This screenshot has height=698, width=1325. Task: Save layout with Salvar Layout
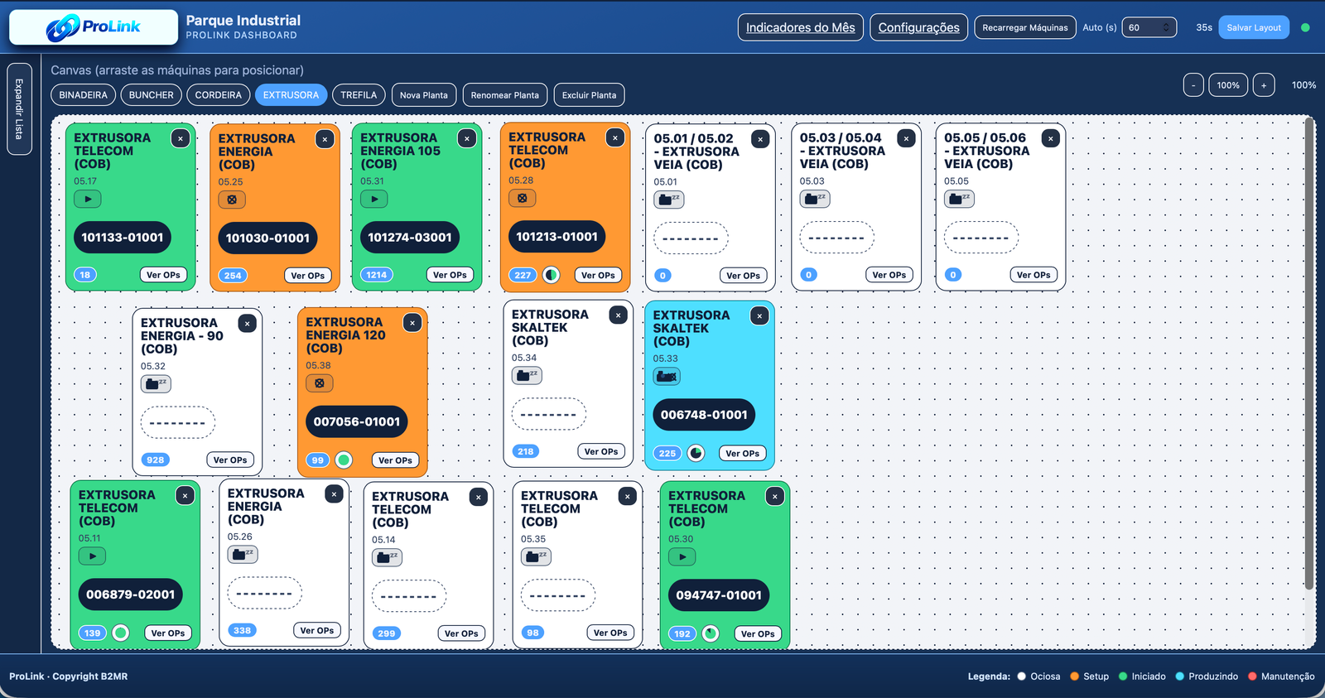pyautogui.click(x=1254, y=27)
